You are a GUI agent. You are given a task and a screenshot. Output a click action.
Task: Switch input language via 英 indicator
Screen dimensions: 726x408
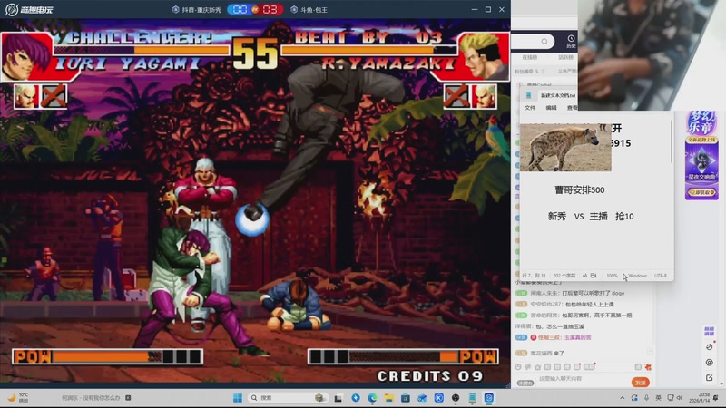659,398
